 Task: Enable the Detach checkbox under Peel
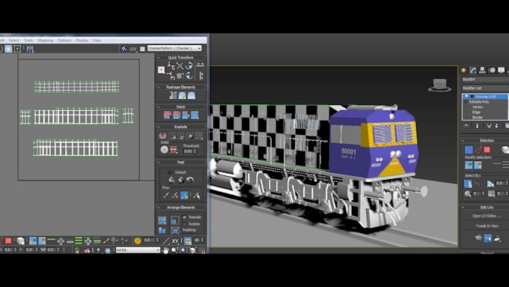[170, 172]
